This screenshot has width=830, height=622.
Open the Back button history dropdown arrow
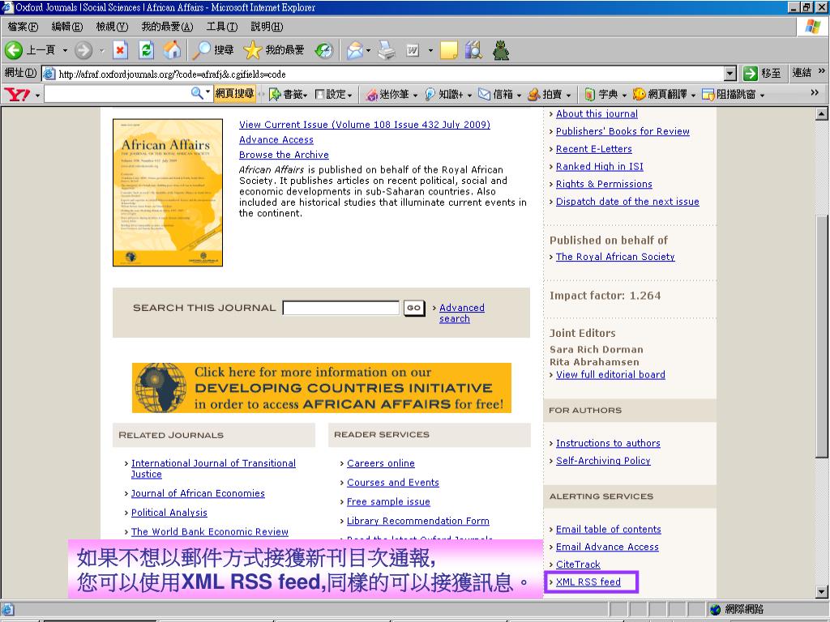(65, 51)
